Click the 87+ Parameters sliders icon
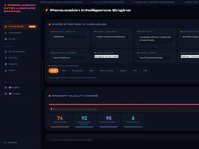Image resolution: width=199 pixels, height=149 pixels. [x=6, y=52]
